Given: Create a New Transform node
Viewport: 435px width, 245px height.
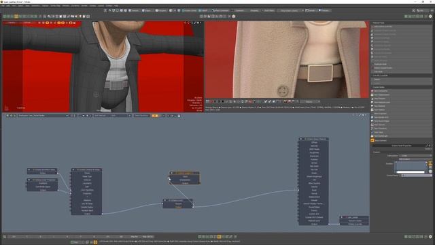Looking at the screenshot, I should [x=402, y=129].
